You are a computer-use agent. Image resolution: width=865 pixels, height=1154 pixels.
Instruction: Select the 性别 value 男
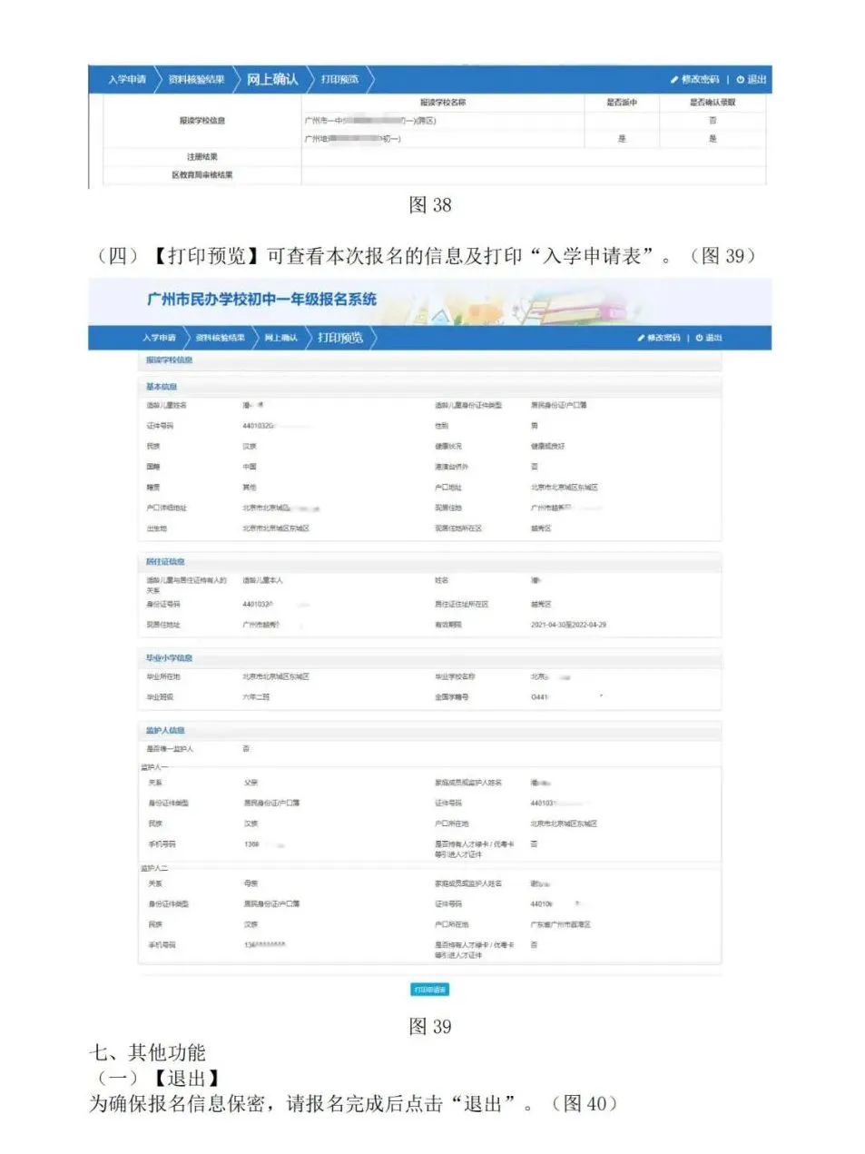pos(535,426)
